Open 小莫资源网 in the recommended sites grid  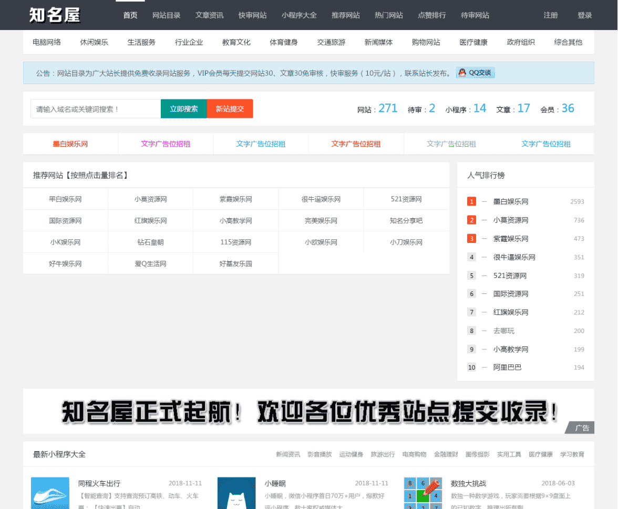(150, 199)
